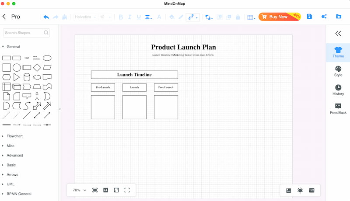
Task: Open the Style panel tab
Action: coord(338,71)
